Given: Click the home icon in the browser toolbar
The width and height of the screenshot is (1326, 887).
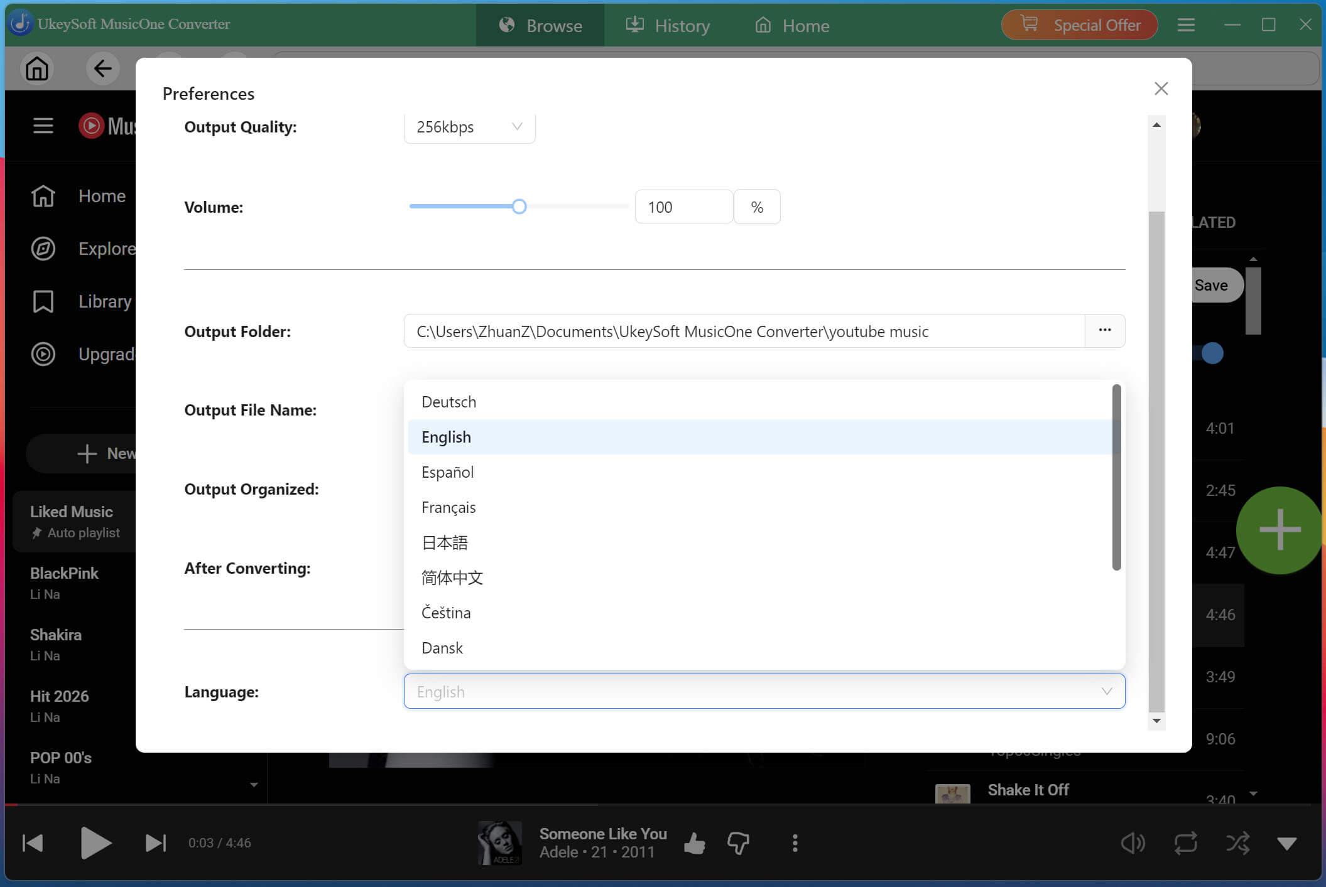Looking at the screenshot, I should point(37,68).
